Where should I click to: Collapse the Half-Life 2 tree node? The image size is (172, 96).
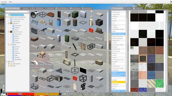[x=9, y=23]
